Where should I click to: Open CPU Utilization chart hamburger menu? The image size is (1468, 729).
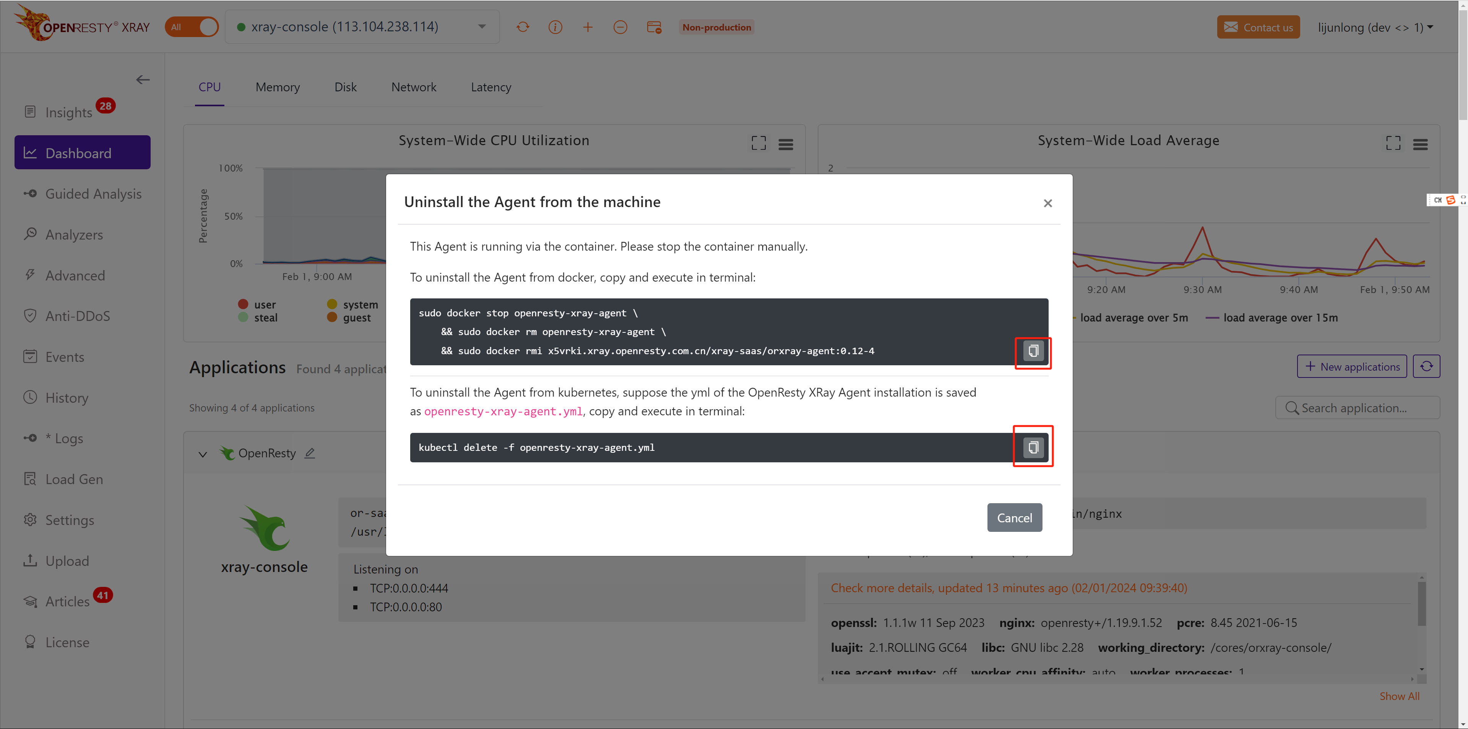point(786,144)
